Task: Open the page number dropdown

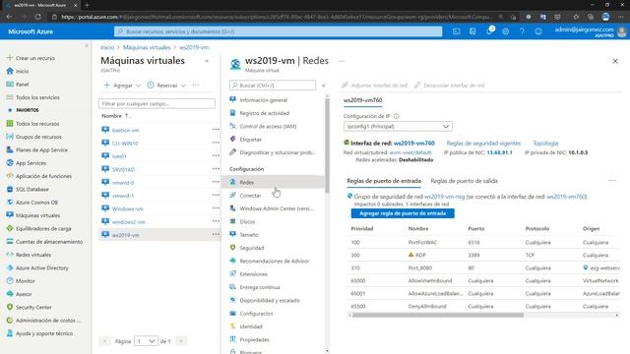Action: 146,341
